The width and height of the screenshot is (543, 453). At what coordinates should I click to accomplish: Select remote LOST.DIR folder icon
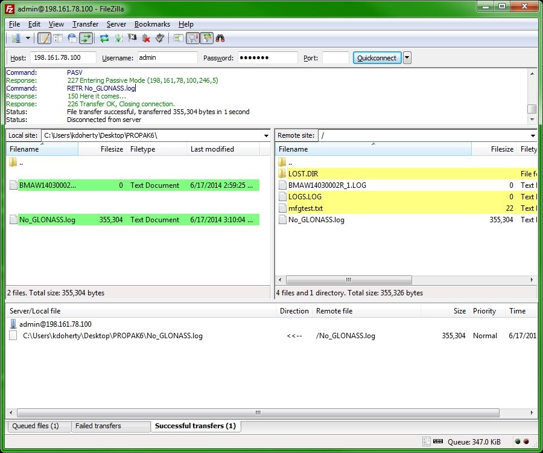tap(282, 173)
